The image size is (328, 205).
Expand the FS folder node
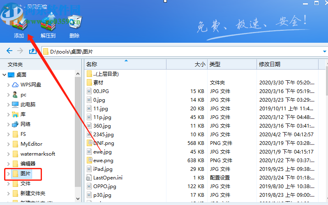click(x=8, y=134)
